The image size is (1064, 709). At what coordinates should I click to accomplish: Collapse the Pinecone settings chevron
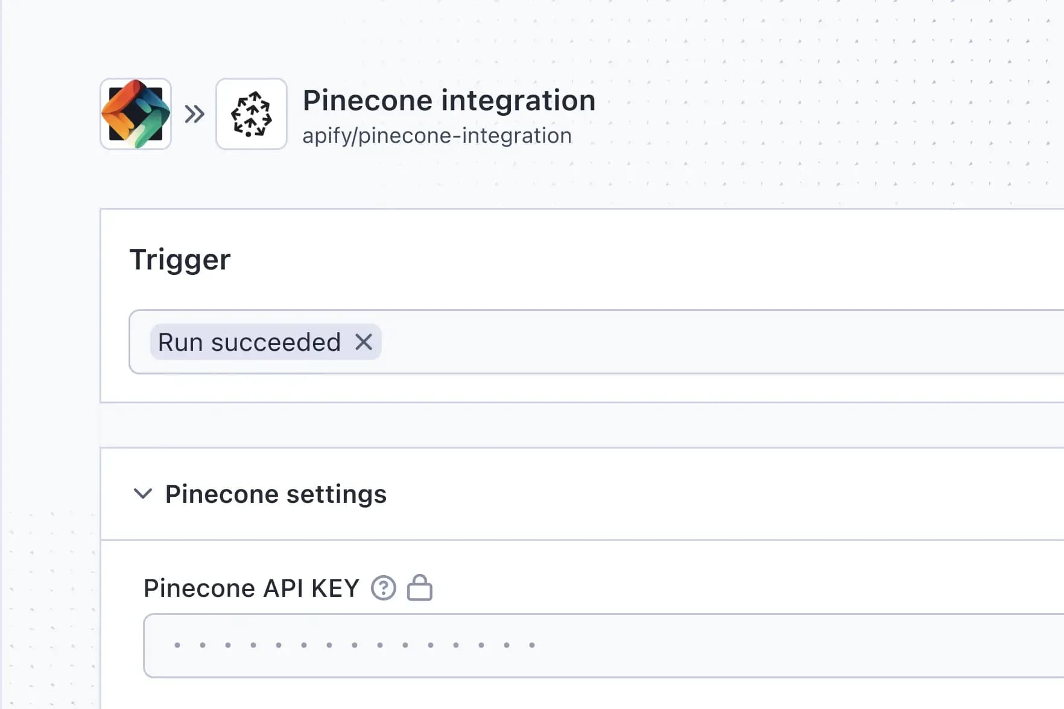(x=143, y=494)
